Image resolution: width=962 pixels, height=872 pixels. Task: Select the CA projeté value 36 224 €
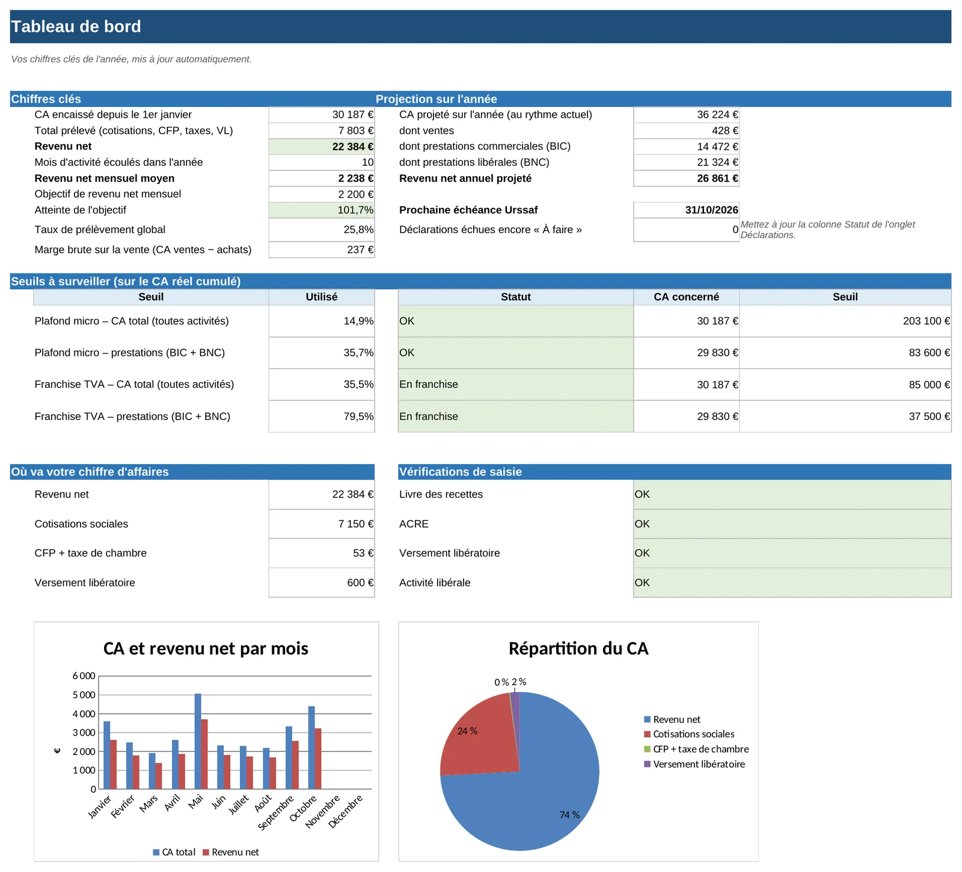pos(686,115)
